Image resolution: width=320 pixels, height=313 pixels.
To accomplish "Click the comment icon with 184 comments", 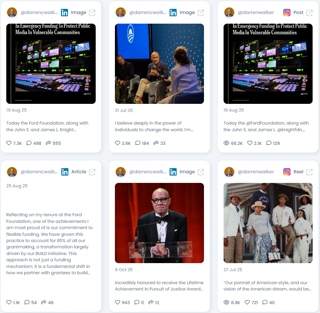I will (x=138, y=143).
